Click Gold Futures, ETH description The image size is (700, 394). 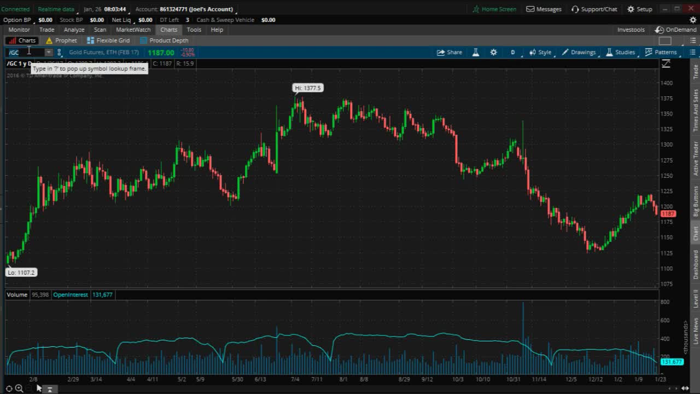[x=104, y=53]
